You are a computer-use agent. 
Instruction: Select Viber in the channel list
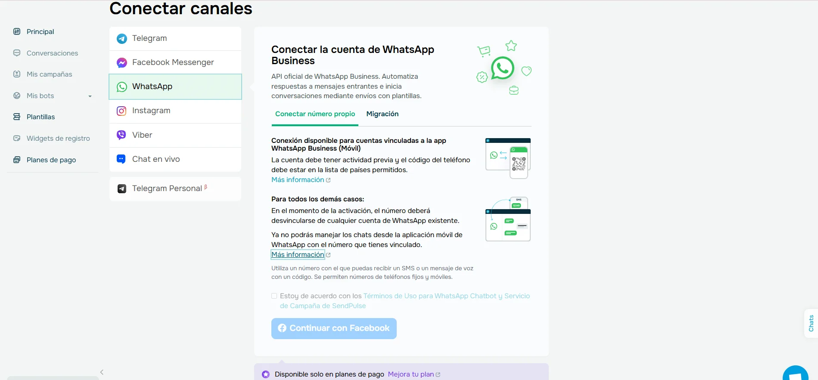point(175,135)
